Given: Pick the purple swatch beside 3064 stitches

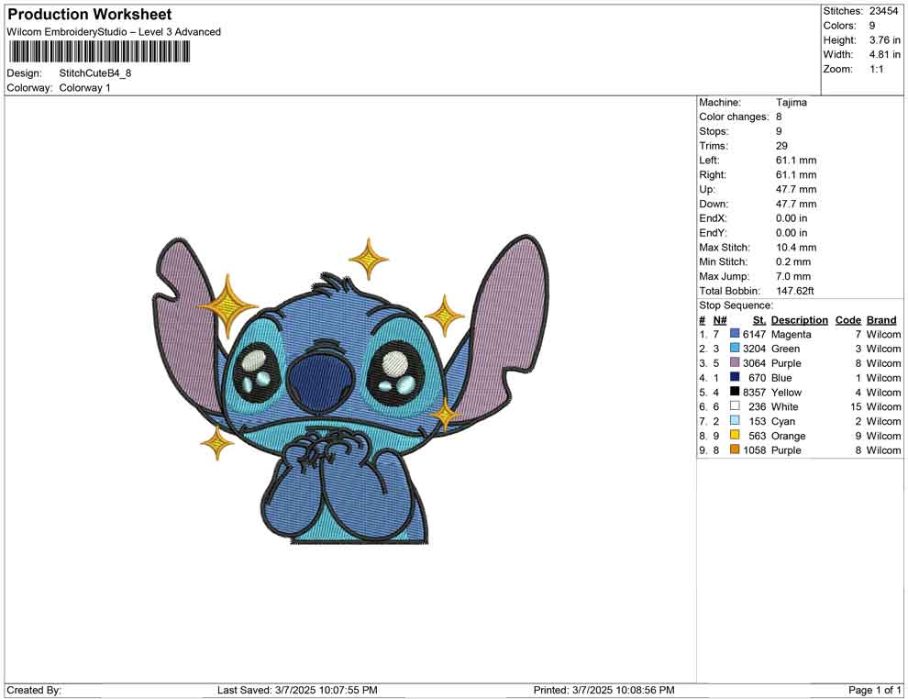Looking at the screenshot, I should click(x=735, y=362).
